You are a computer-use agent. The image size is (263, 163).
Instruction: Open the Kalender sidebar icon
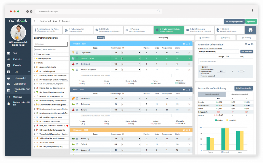click(8, 65)
